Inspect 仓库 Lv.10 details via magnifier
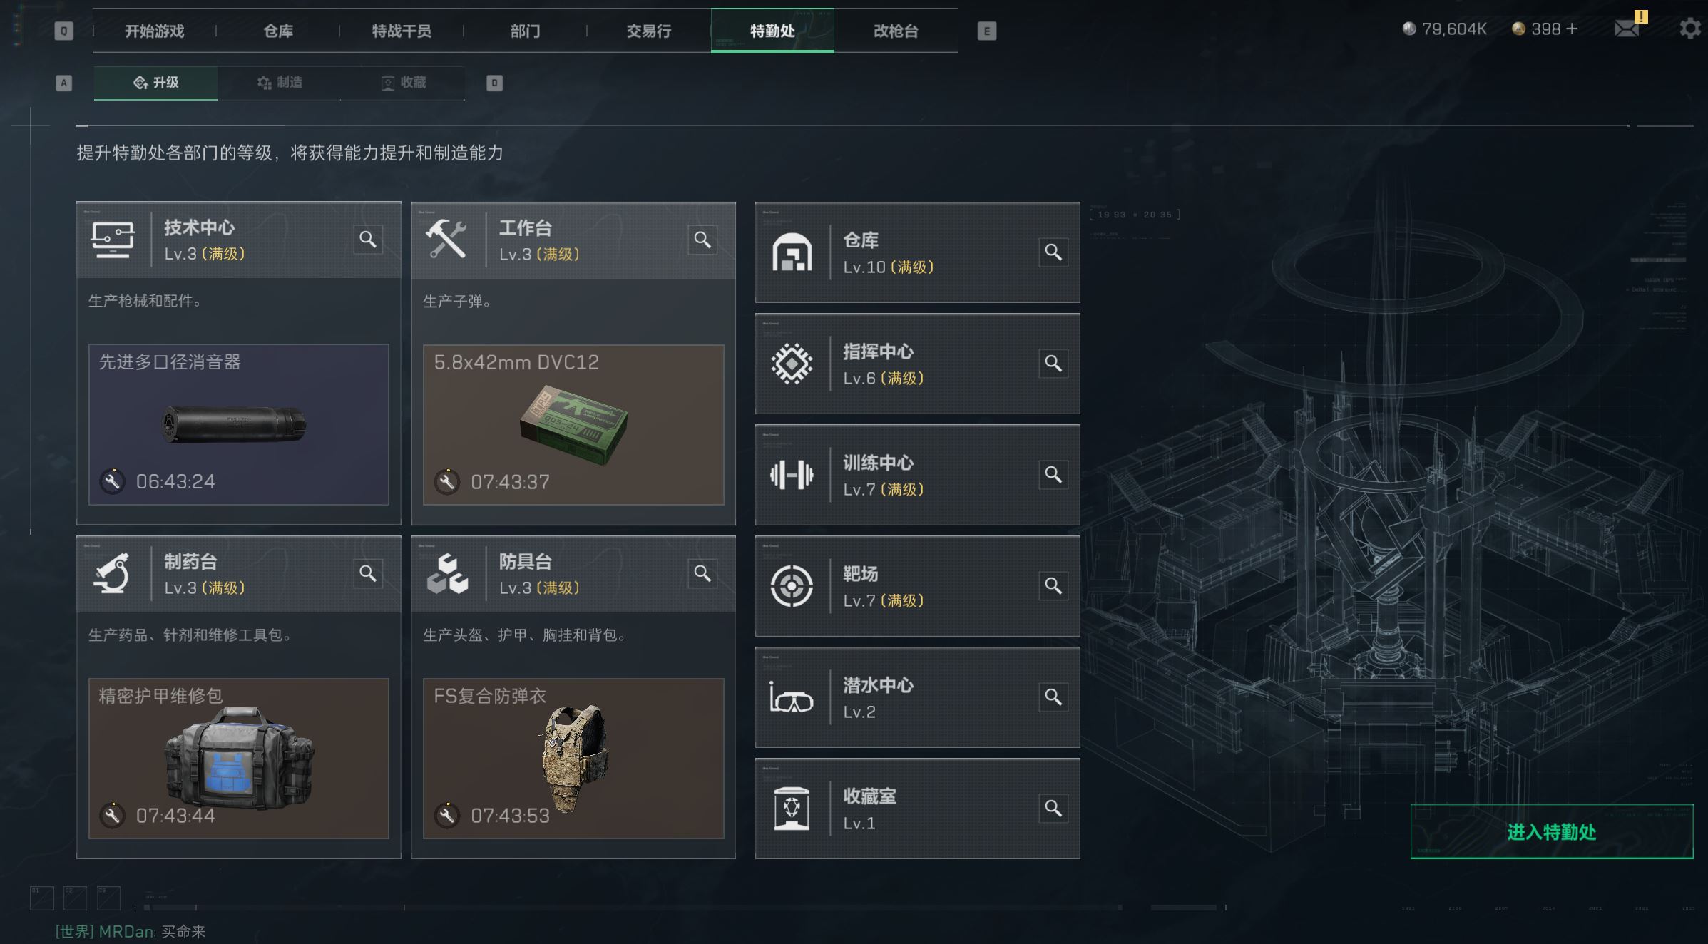 1053,252
